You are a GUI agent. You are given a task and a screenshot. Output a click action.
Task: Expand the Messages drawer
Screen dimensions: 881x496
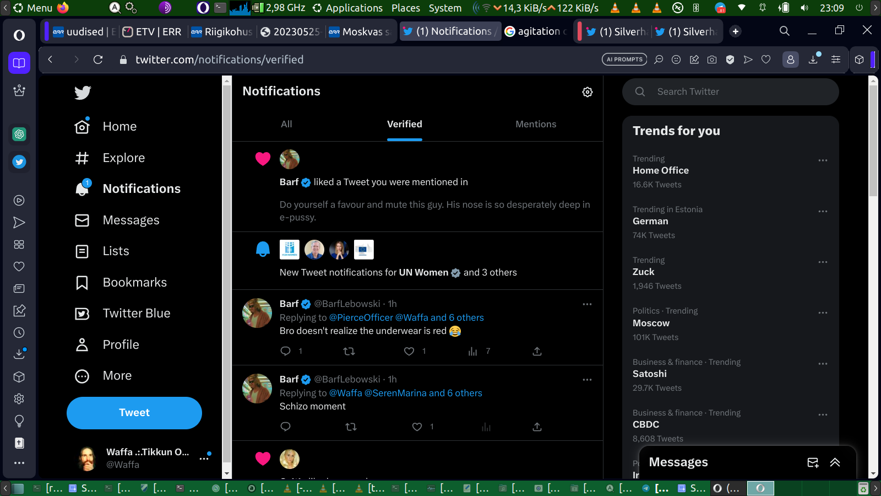pos(835,462)
